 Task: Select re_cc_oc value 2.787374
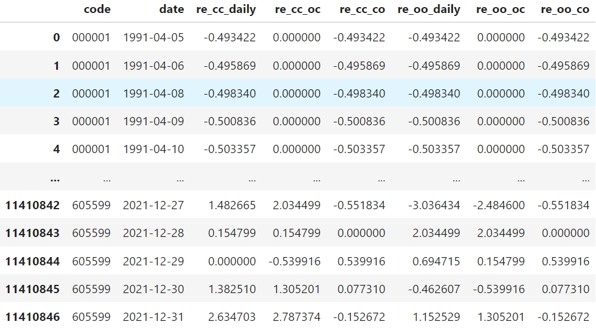(x=297, y=317)
